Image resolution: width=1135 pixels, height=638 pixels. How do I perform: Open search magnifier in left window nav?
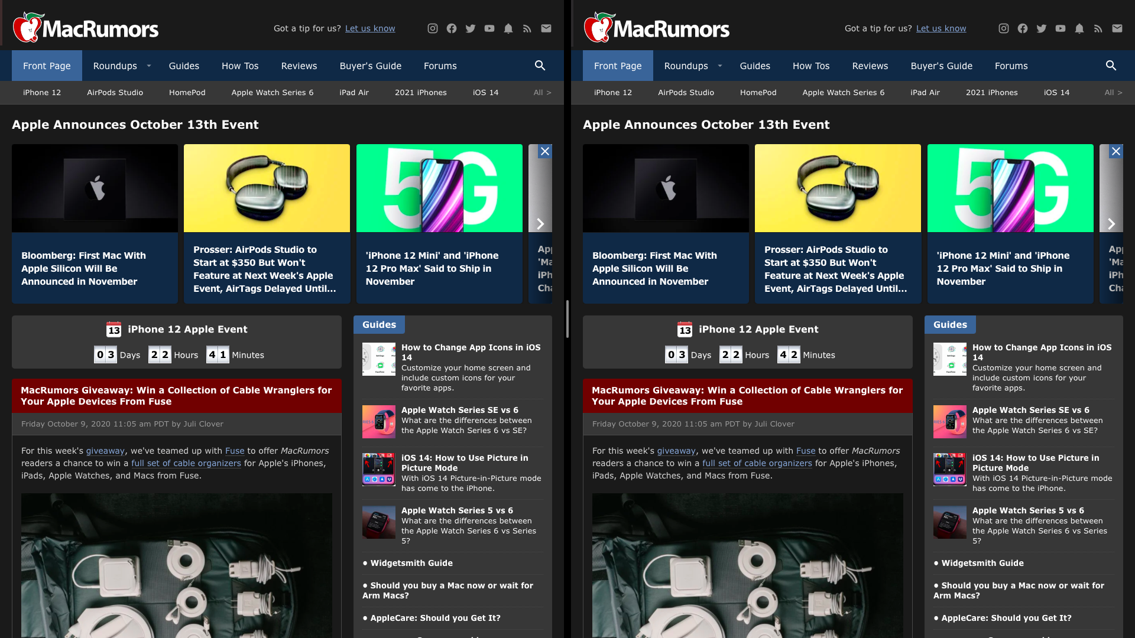tap(540, 66)
